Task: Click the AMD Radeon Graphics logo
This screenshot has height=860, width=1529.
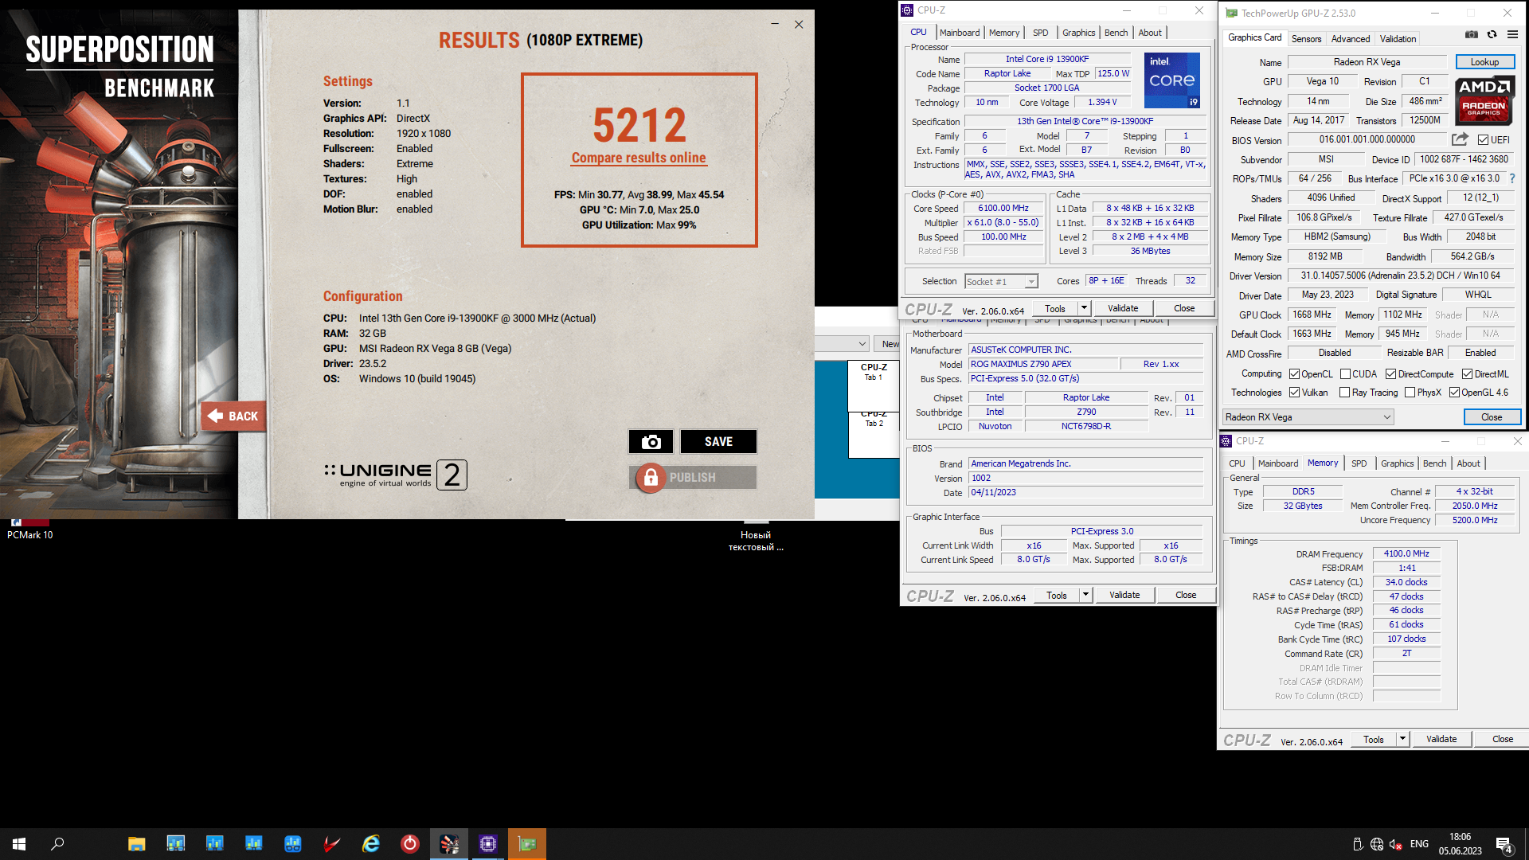Action: (1484, 101)
